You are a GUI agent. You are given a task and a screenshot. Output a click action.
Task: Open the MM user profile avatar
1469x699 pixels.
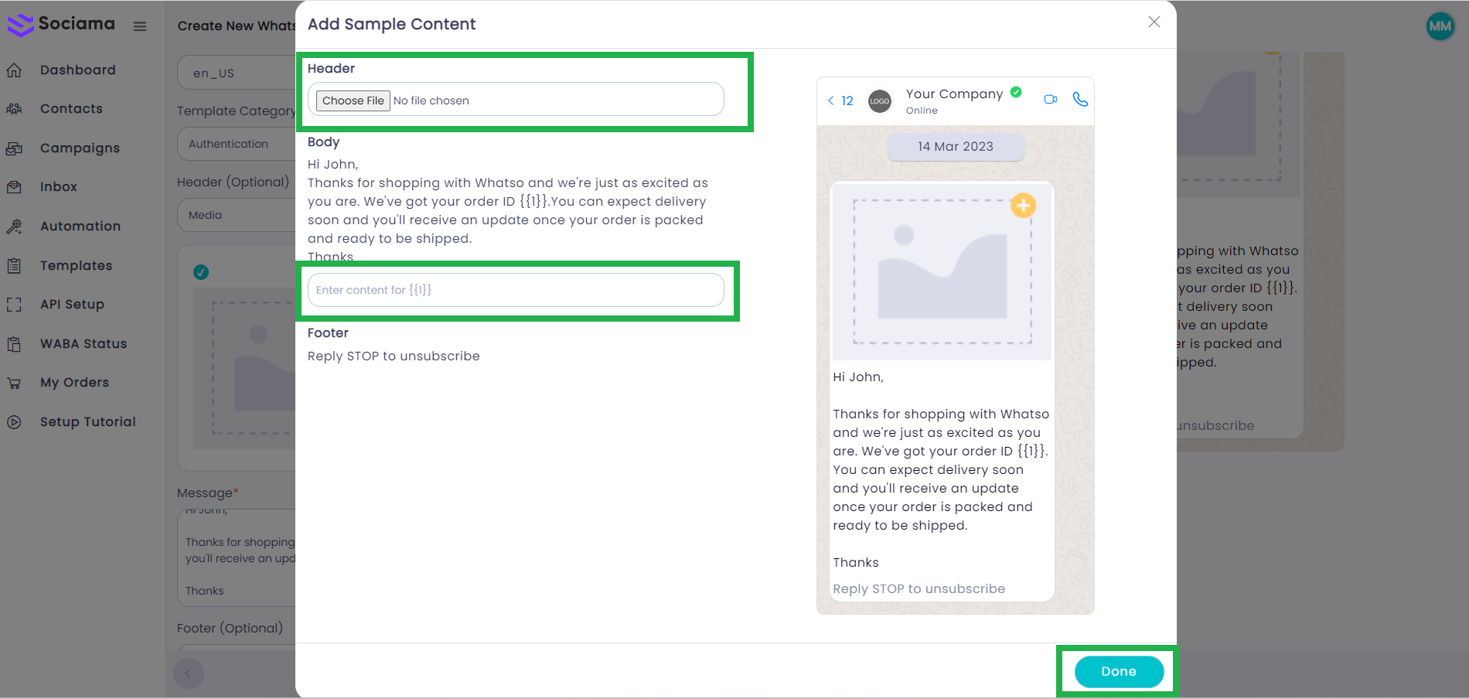(1440, 26)
